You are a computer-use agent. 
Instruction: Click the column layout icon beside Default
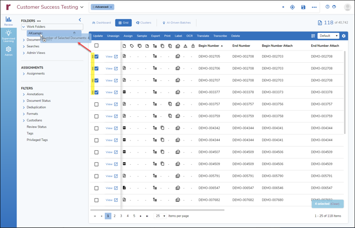[313, 36]
